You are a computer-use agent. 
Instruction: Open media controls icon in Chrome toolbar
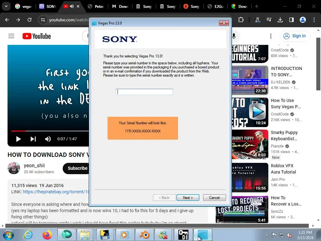269,20
